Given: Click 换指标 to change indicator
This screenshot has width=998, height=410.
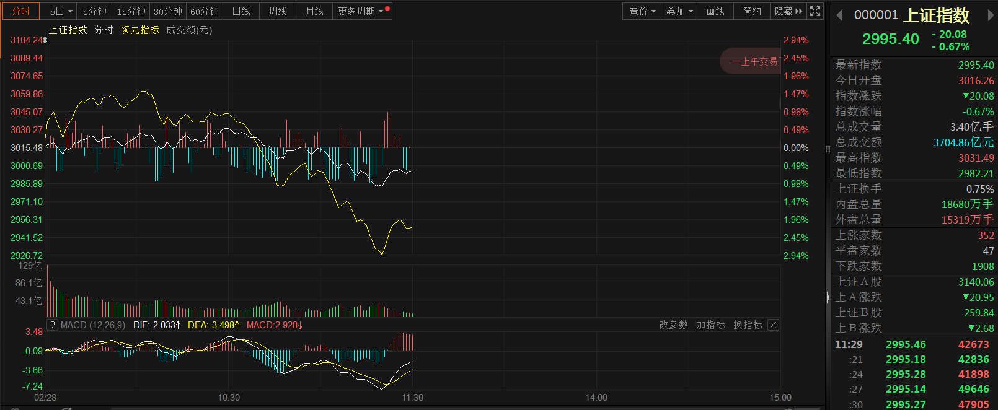Looking at the screenshot, I should 748,325.
